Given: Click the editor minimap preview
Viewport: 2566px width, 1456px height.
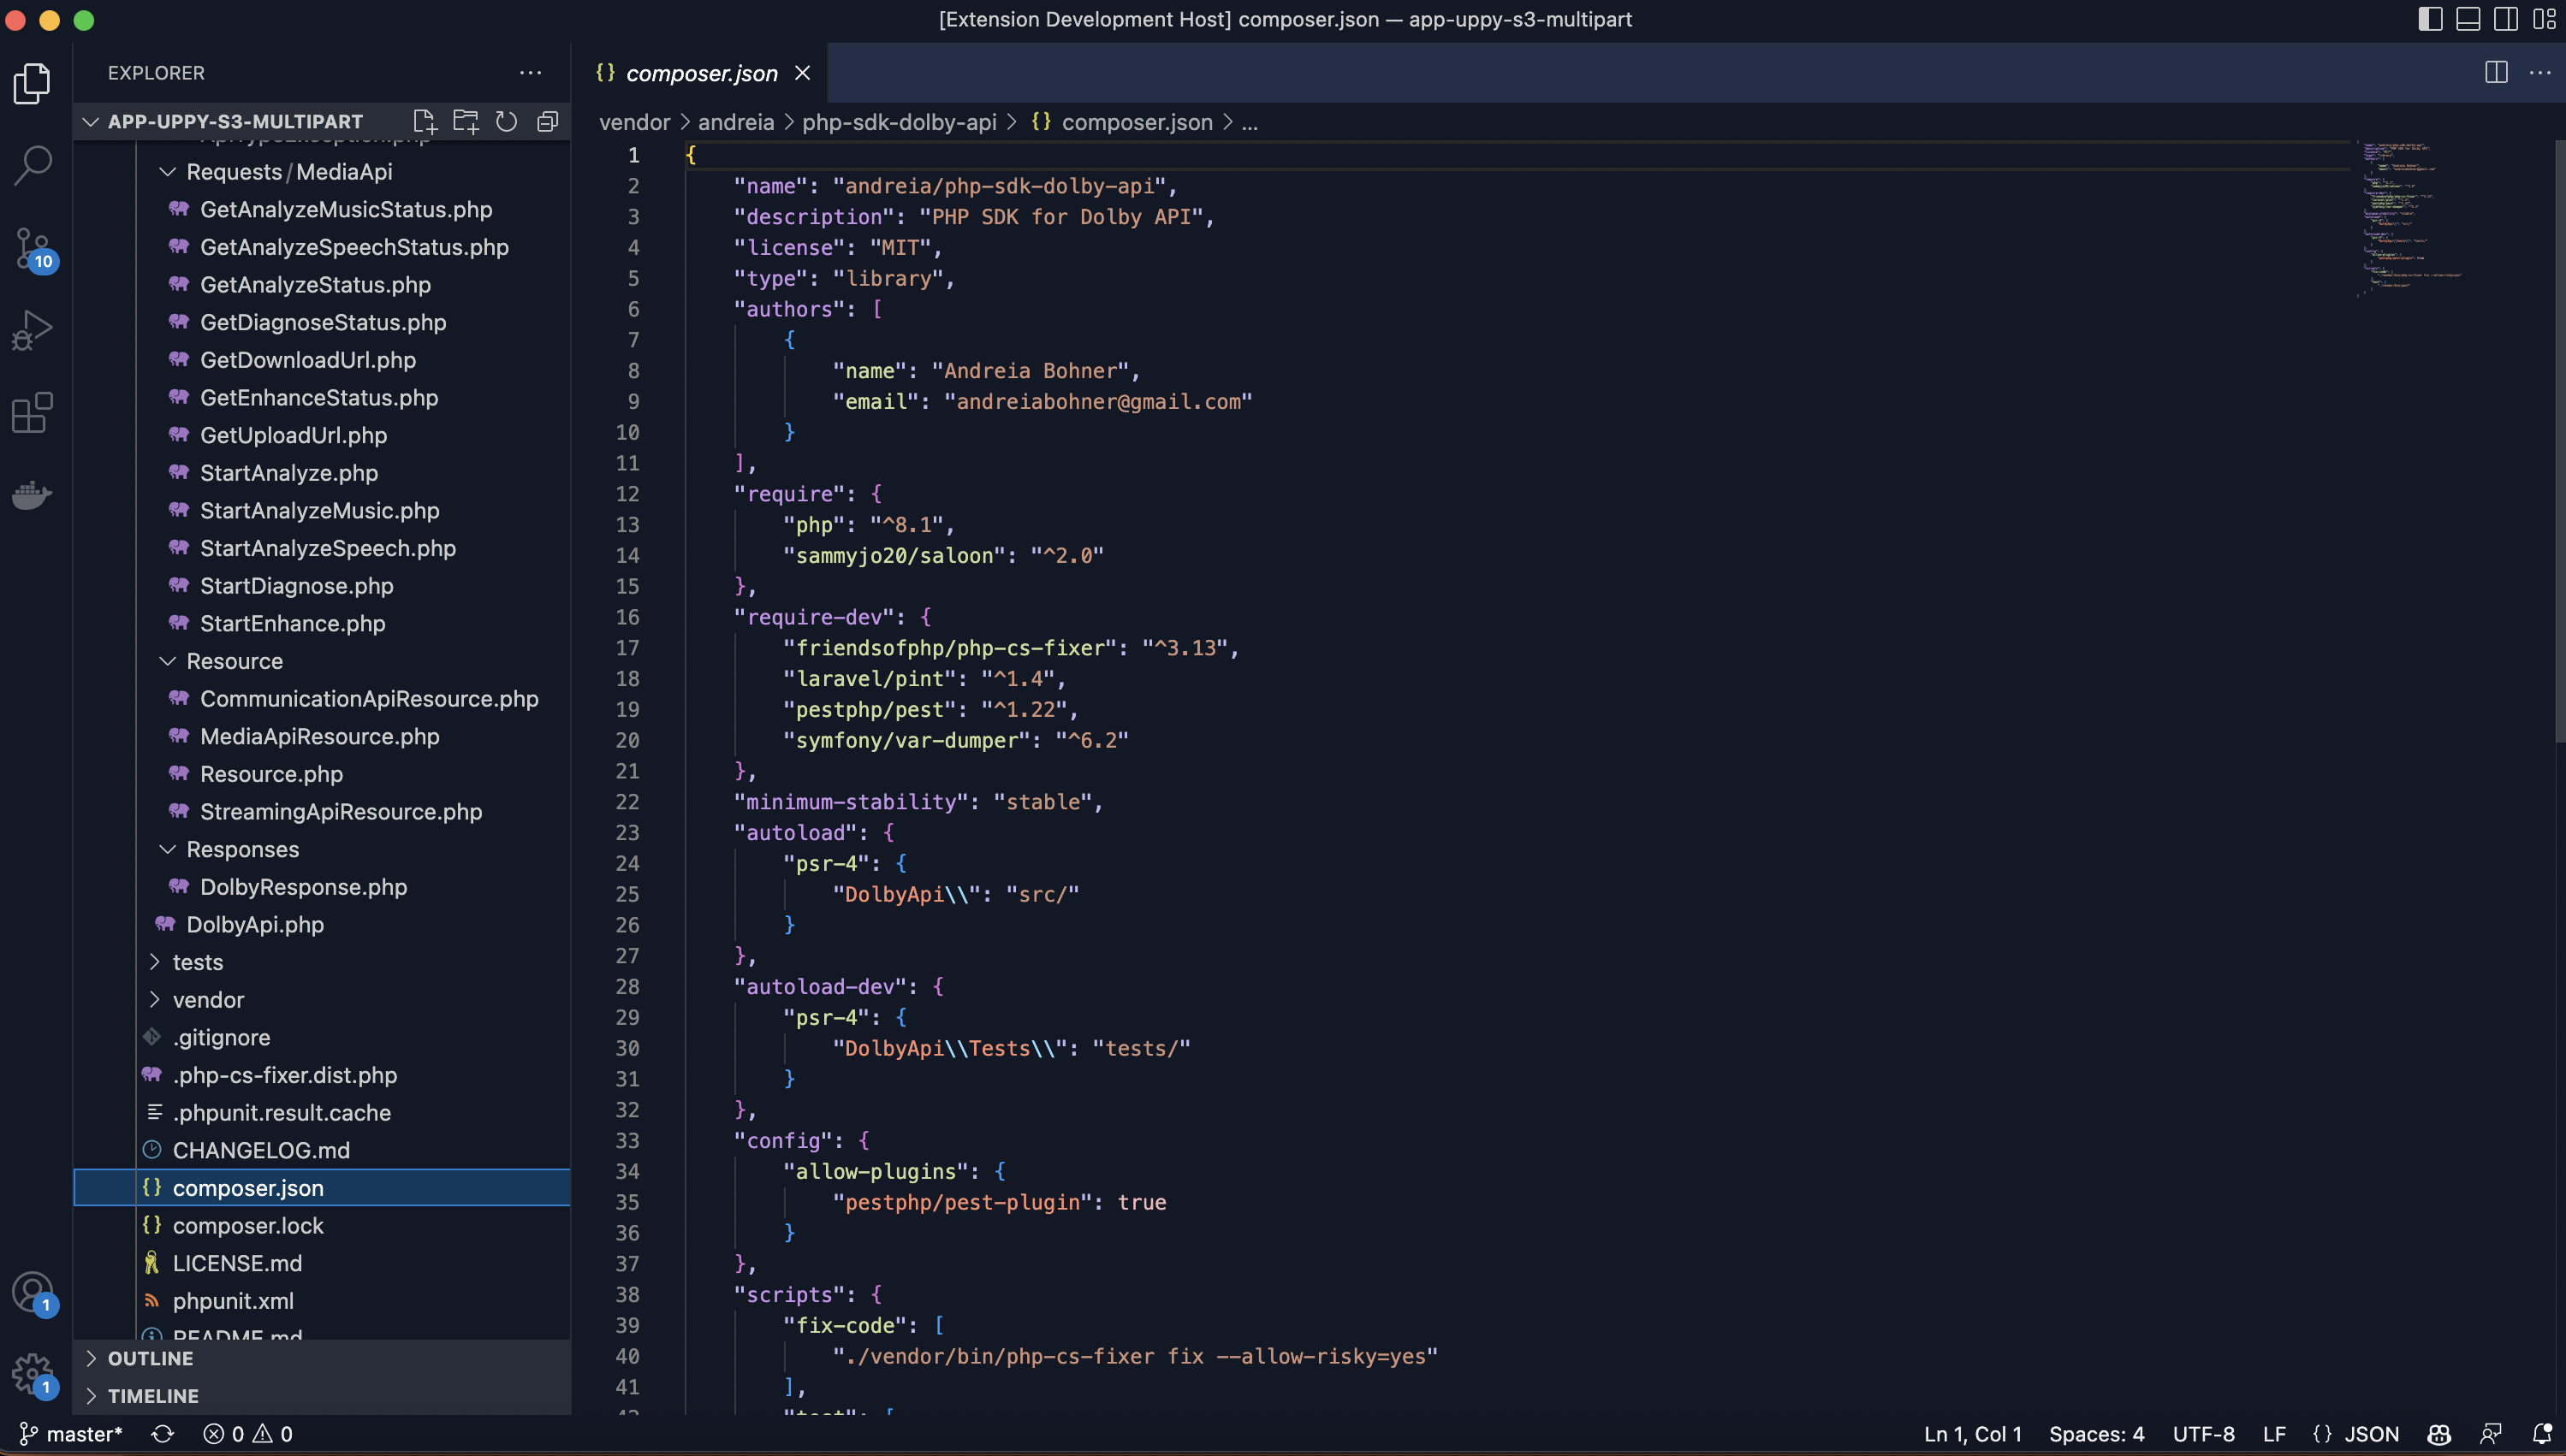Looking at the screenshot, I should 2411,218.
